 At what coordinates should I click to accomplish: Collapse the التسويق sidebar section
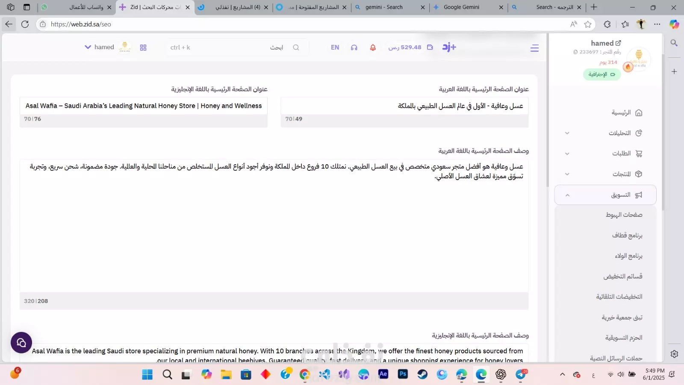[x=567, y=195]
